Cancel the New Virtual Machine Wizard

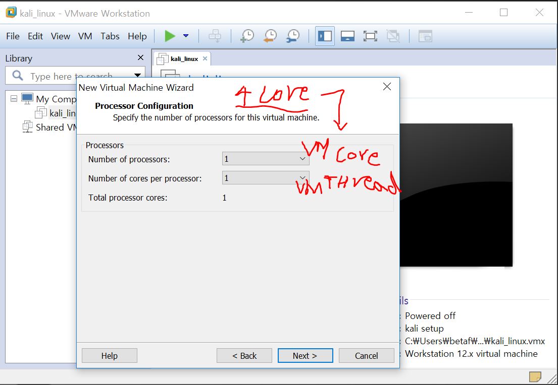(x=366, y=356)
